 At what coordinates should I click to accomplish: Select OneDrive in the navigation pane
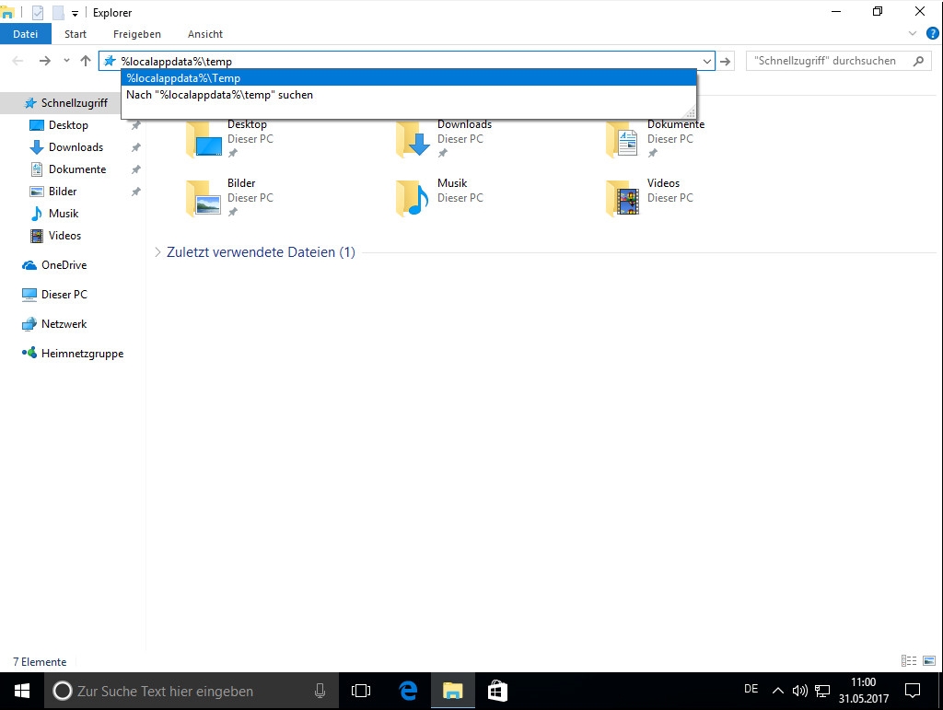pyautogui.click(x=63, y=265)
